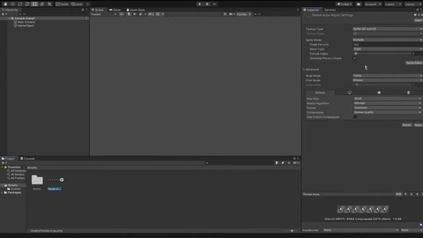This screenshot has width=423, height=238.
Task: Select SampleScene in the Hierarchy
Action: click(x=25, y=19)
